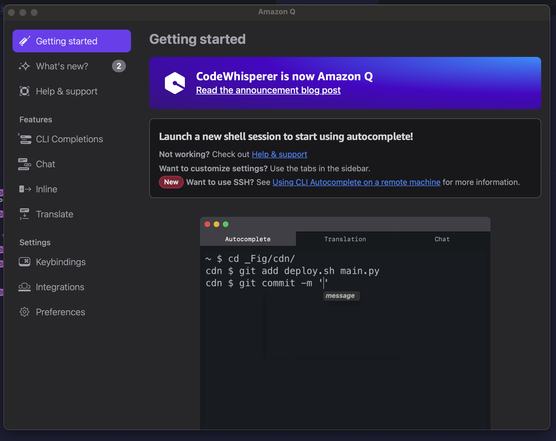This screenshot has width=556, height=441.
Task: Click the Settings section label
Action: 35,242
